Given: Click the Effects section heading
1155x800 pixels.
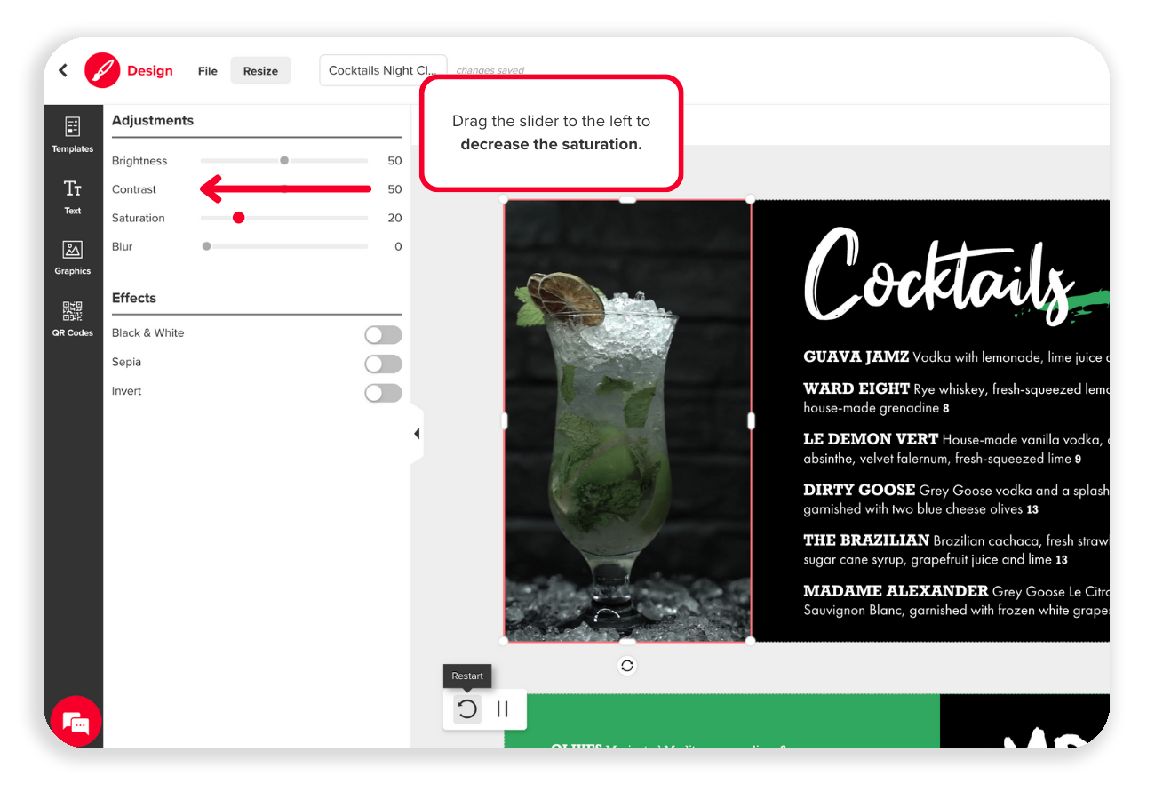Looking at the screenshot, I should point(134,299).
